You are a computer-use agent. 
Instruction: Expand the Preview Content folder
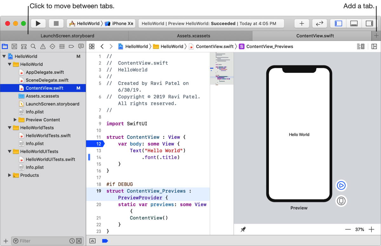[x=15, y=120]
